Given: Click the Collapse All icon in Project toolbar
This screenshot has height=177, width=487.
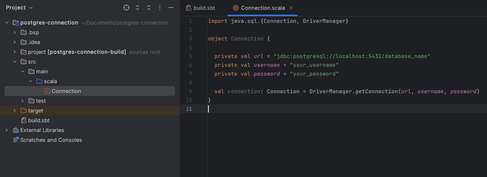Looking at the screenshot, I should pos(149,7).
